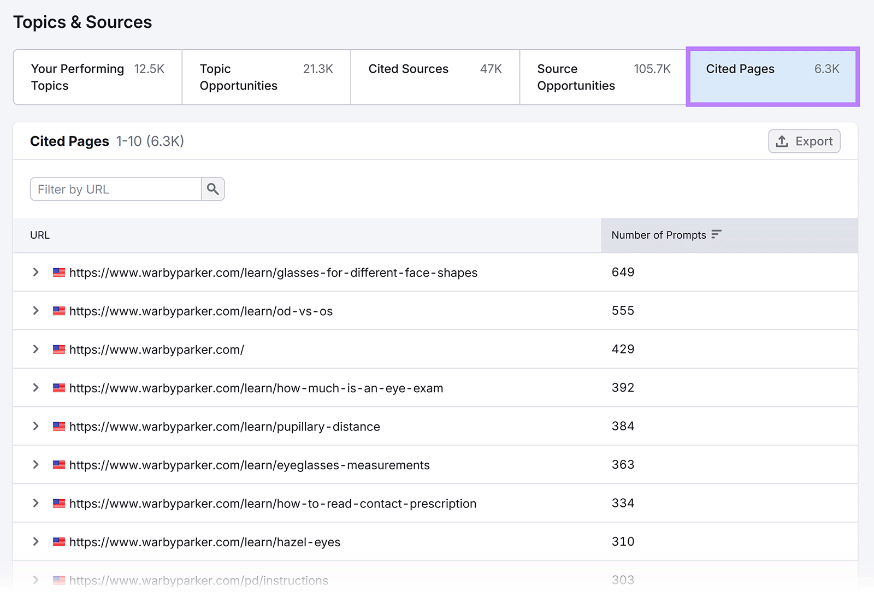Expand the how-much-is-an-eye-exam row
874x597 pixels.
(x=36, y=387)
